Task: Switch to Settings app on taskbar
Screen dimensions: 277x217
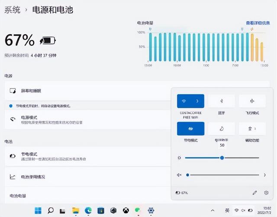Action: pos(151,210)
